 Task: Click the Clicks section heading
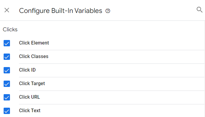tap(10, 29)
